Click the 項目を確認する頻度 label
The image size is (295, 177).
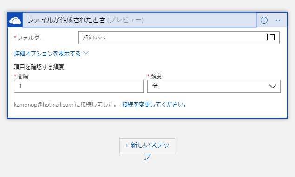[x=39, y=67]
